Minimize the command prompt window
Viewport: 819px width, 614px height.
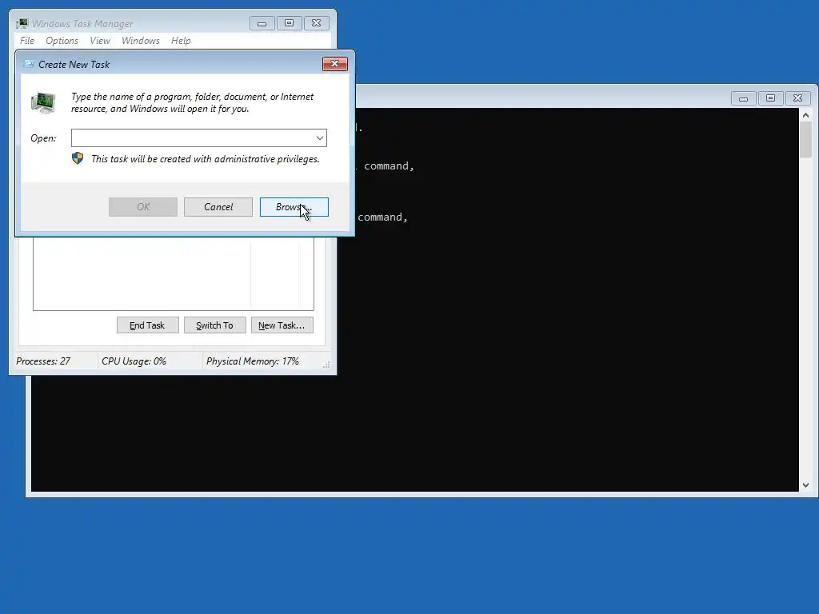744,98
